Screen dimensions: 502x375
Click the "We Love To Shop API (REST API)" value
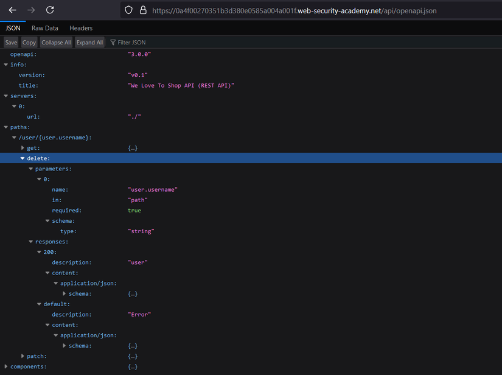181,85
